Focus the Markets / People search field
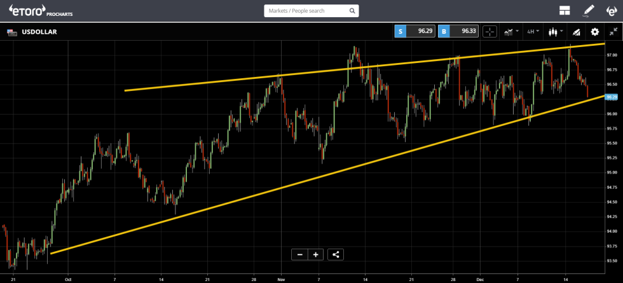Image resolution: width=623 pixels, height=283 pixels. [305, 11]
